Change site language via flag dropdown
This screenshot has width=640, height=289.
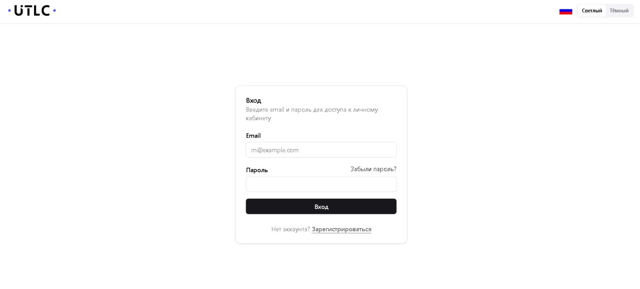pos(566,11)
